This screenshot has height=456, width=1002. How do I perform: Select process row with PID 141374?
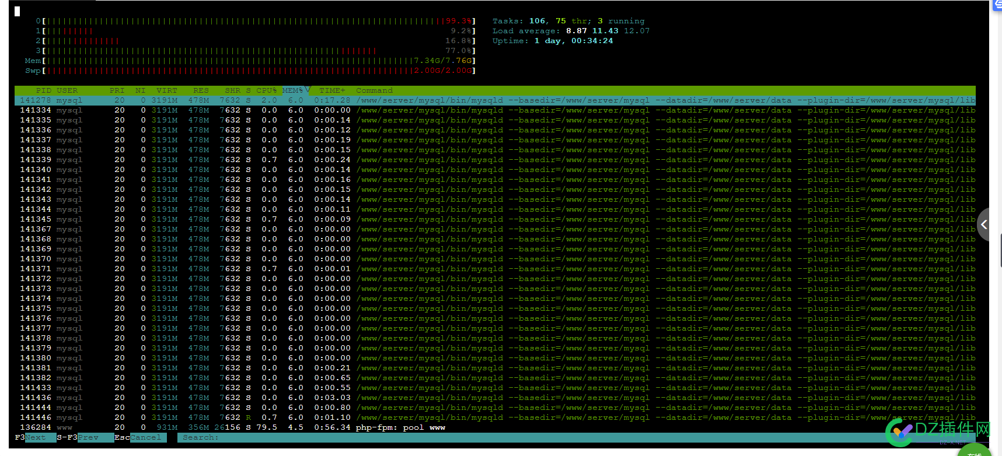pyautogui.click(x=495, y=299)
